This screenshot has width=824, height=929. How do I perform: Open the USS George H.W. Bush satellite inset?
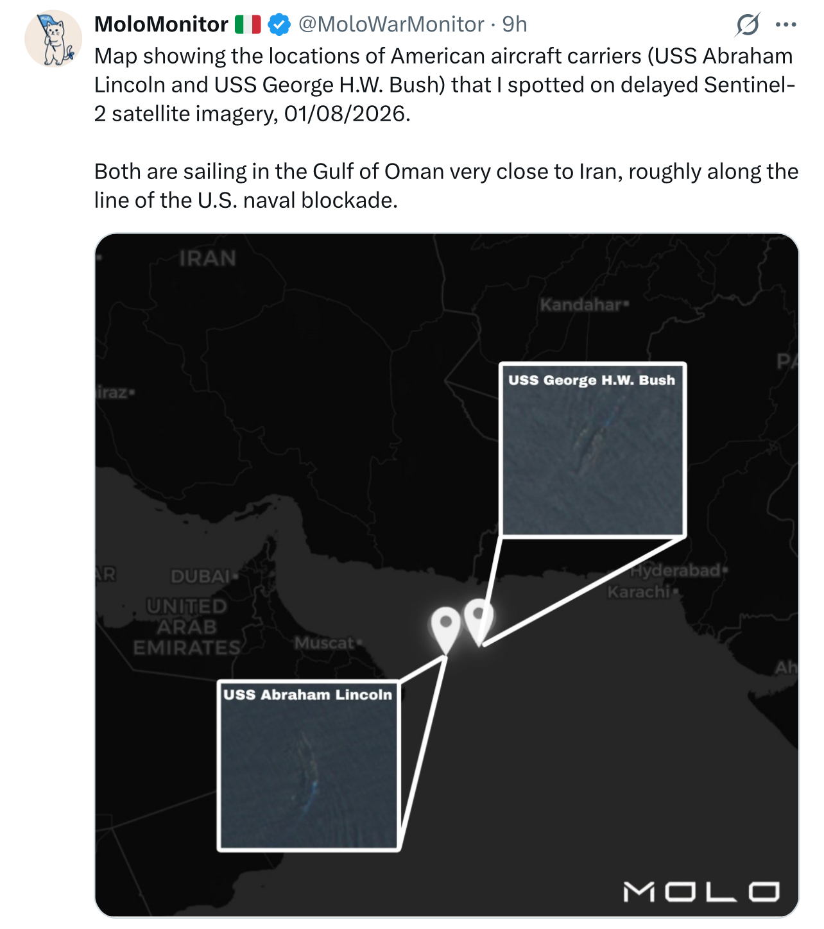click(x=593, y=450)
